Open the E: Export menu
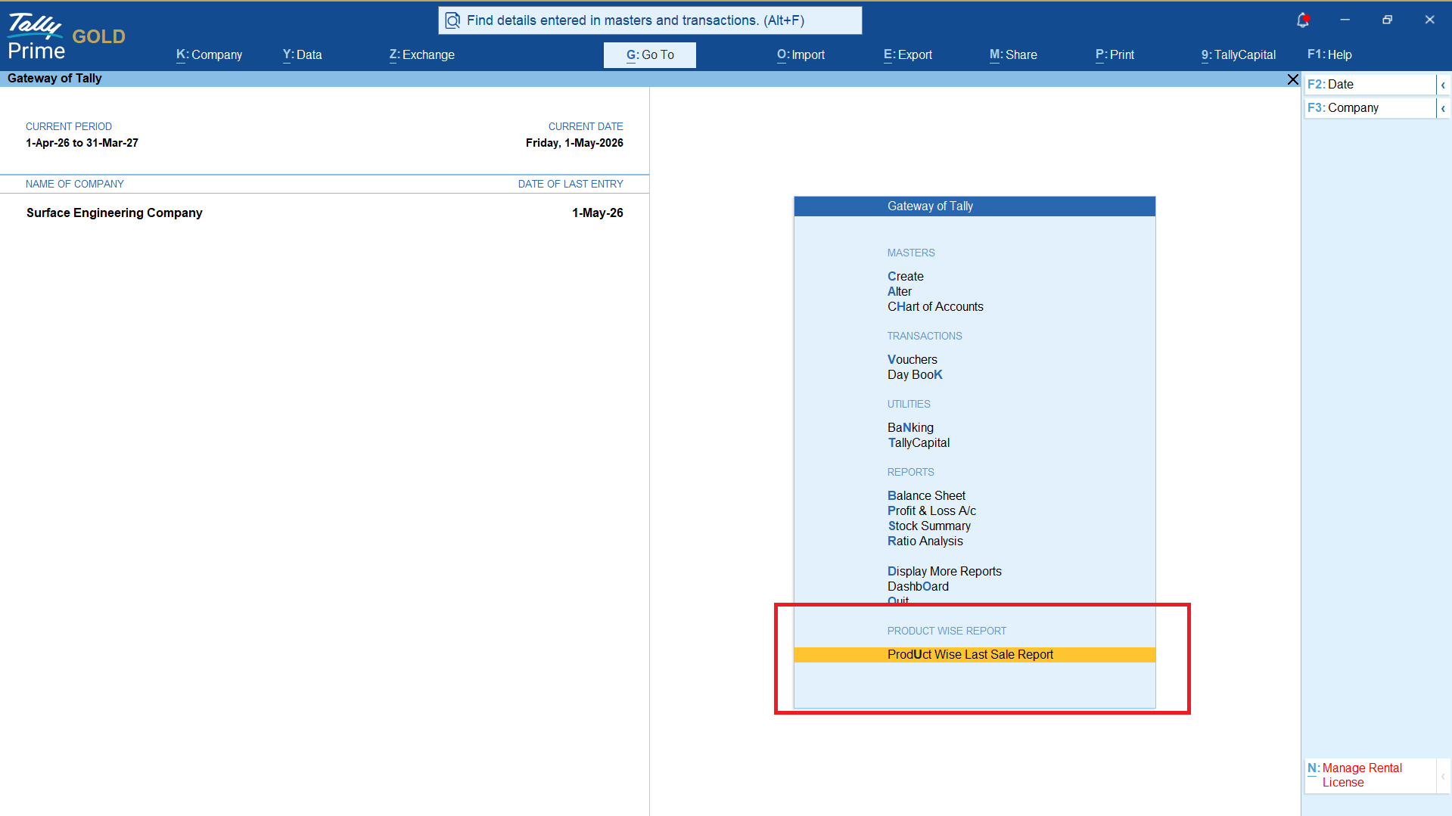The image size is (1452, 816). pos(907,54)
